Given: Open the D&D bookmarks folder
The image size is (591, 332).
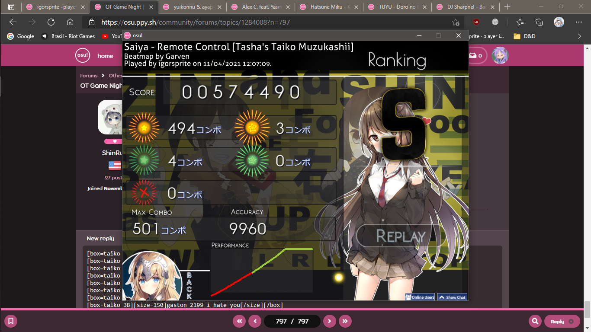Looking at the screenshot, I should point(524,36).
